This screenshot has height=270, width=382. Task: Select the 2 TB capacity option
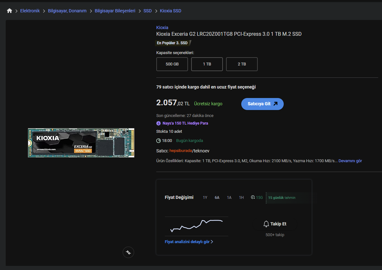coord(242,64)
